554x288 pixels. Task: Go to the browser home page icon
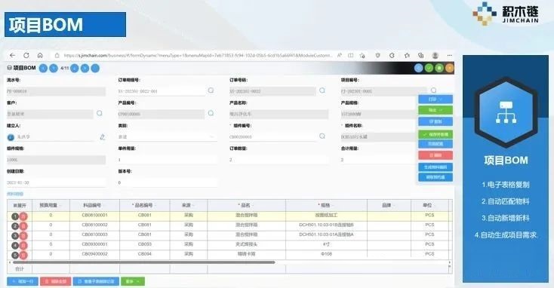point(40,55)
